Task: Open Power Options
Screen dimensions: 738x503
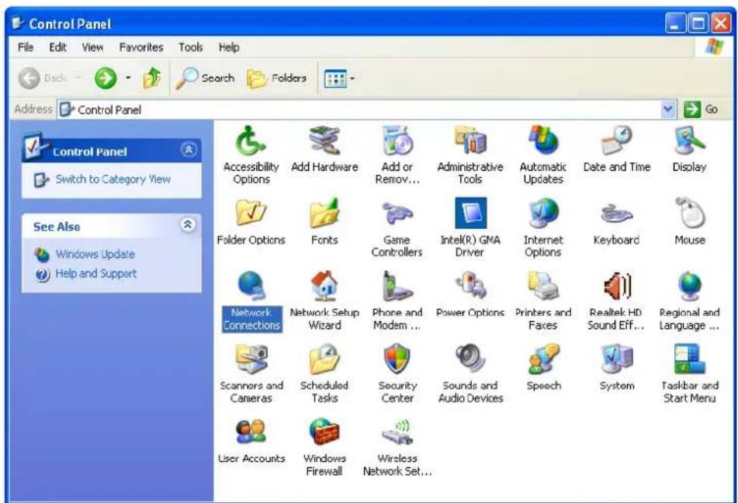Action: pos(470,295)
